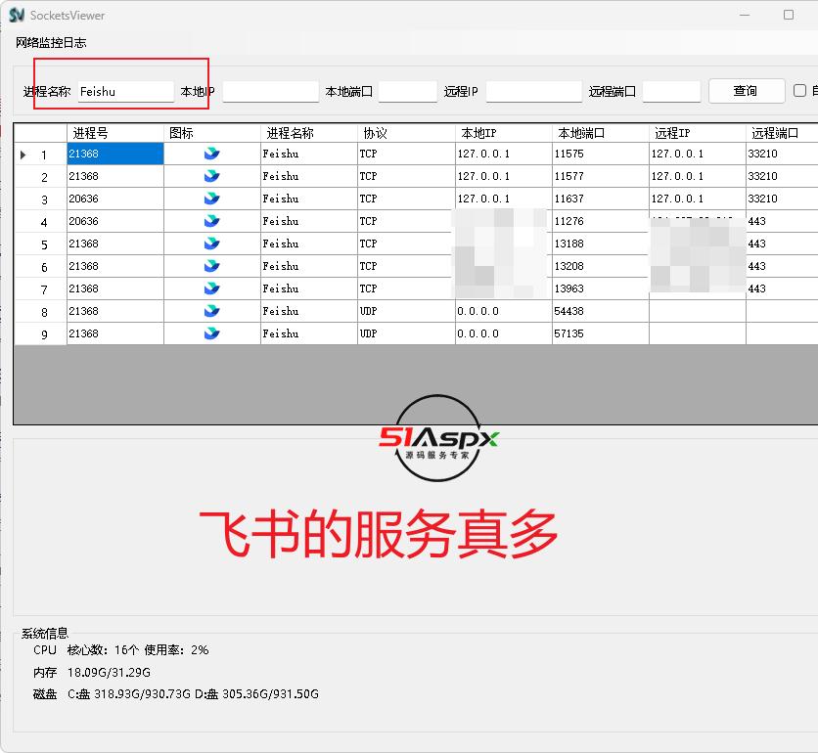Click UDP protocol cell in row 9
Image resolution: width=818 pixels, height=753 pixels.
pos(406,333)
